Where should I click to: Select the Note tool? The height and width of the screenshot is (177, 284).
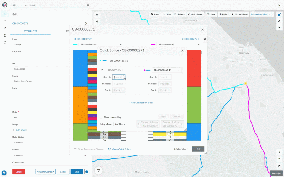211,14
